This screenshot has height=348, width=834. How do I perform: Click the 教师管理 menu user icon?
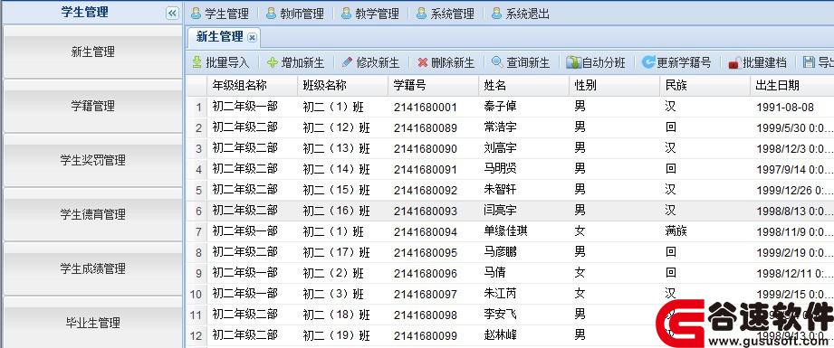click(x=272, y=14)
